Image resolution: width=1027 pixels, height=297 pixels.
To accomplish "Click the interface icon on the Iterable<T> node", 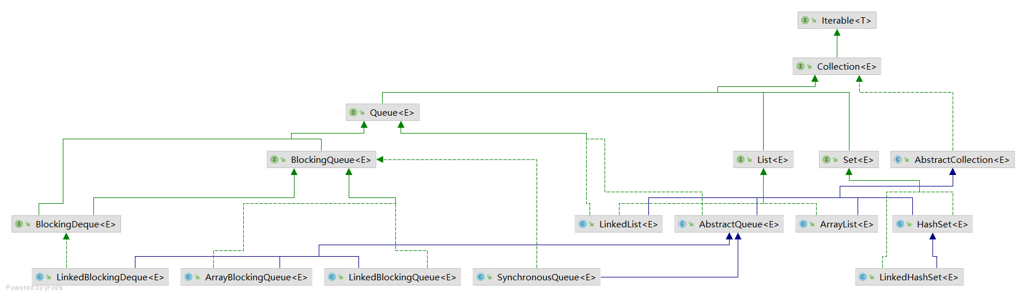I will (805, 20).
